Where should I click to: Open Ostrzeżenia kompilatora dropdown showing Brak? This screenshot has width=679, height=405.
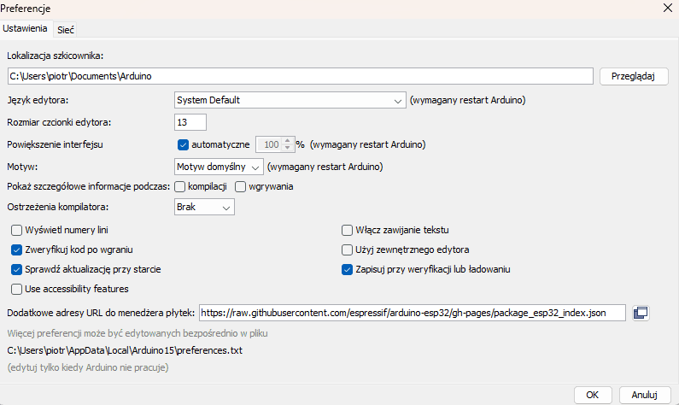point(203,207)
